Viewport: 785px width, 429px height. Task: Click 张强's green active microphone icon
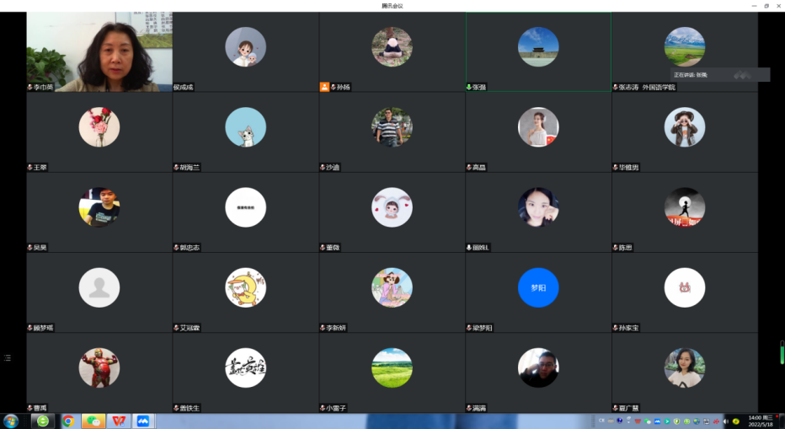tap(469, 87)
